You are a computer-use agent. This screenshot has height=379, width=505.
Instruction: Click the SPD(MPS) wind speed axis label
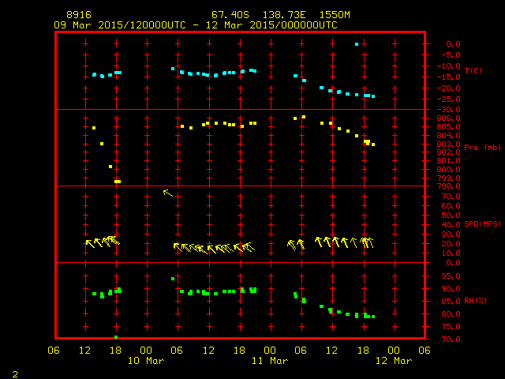pos(482,223)
